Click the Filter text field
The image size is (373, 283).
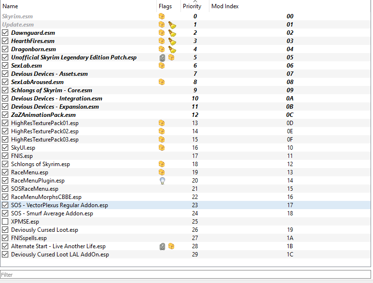(186, 275)
